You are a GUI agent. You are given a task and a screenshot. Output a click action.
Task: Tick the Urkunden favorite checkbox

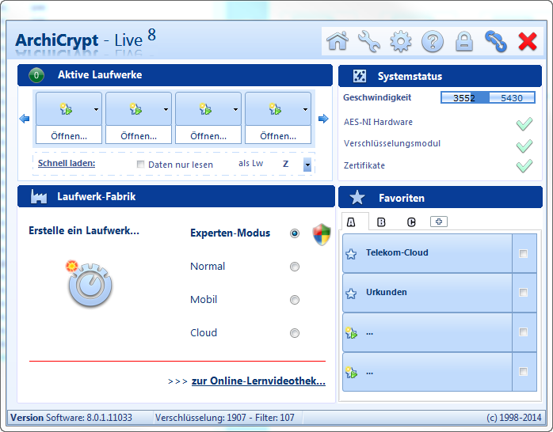click(x=524, y=293)
